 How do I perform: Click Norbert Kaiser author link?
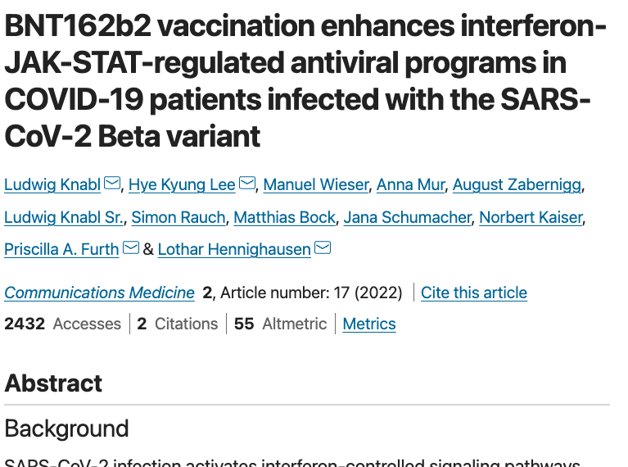[x=531, y=217]
